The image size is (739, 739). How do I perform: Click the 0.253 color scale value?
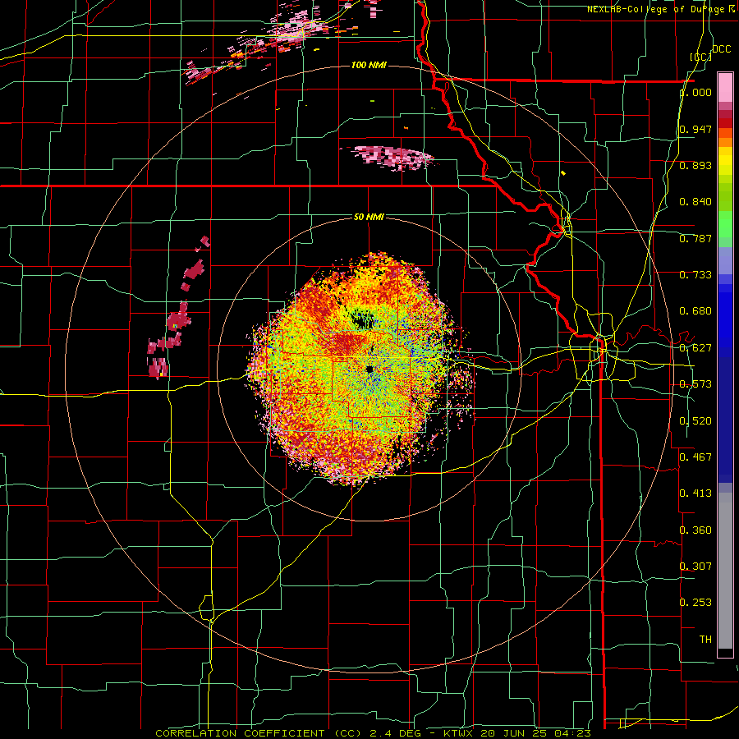tap(695, 603)
